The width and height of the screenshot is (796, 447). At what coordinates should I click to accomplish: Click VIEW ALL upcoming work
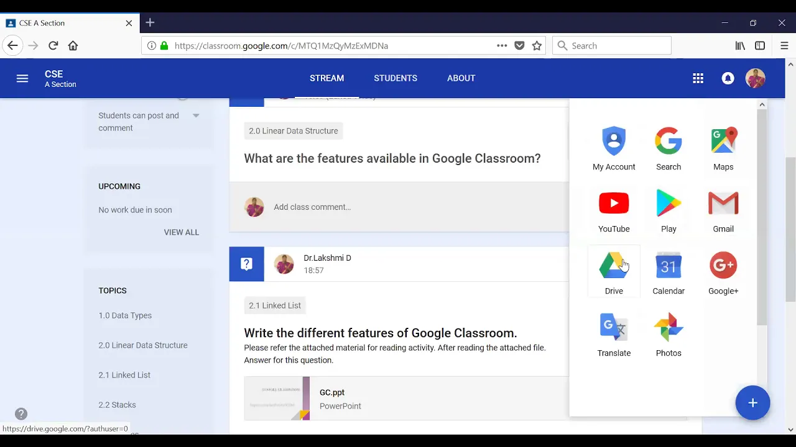coord(182,232)
